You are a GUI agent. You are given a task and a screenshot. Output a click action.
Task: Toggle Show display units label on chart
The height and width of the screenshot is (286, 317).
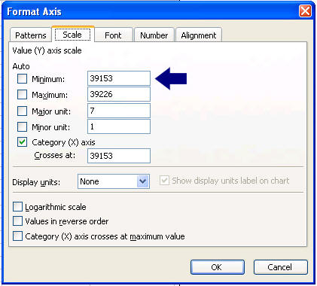[164, 181]
